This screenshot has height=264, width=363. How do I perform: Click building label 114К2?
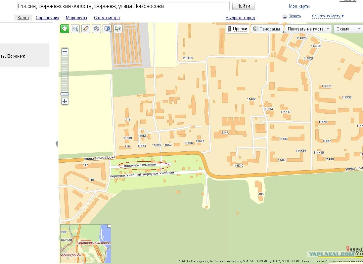click(x=251, y=99)
